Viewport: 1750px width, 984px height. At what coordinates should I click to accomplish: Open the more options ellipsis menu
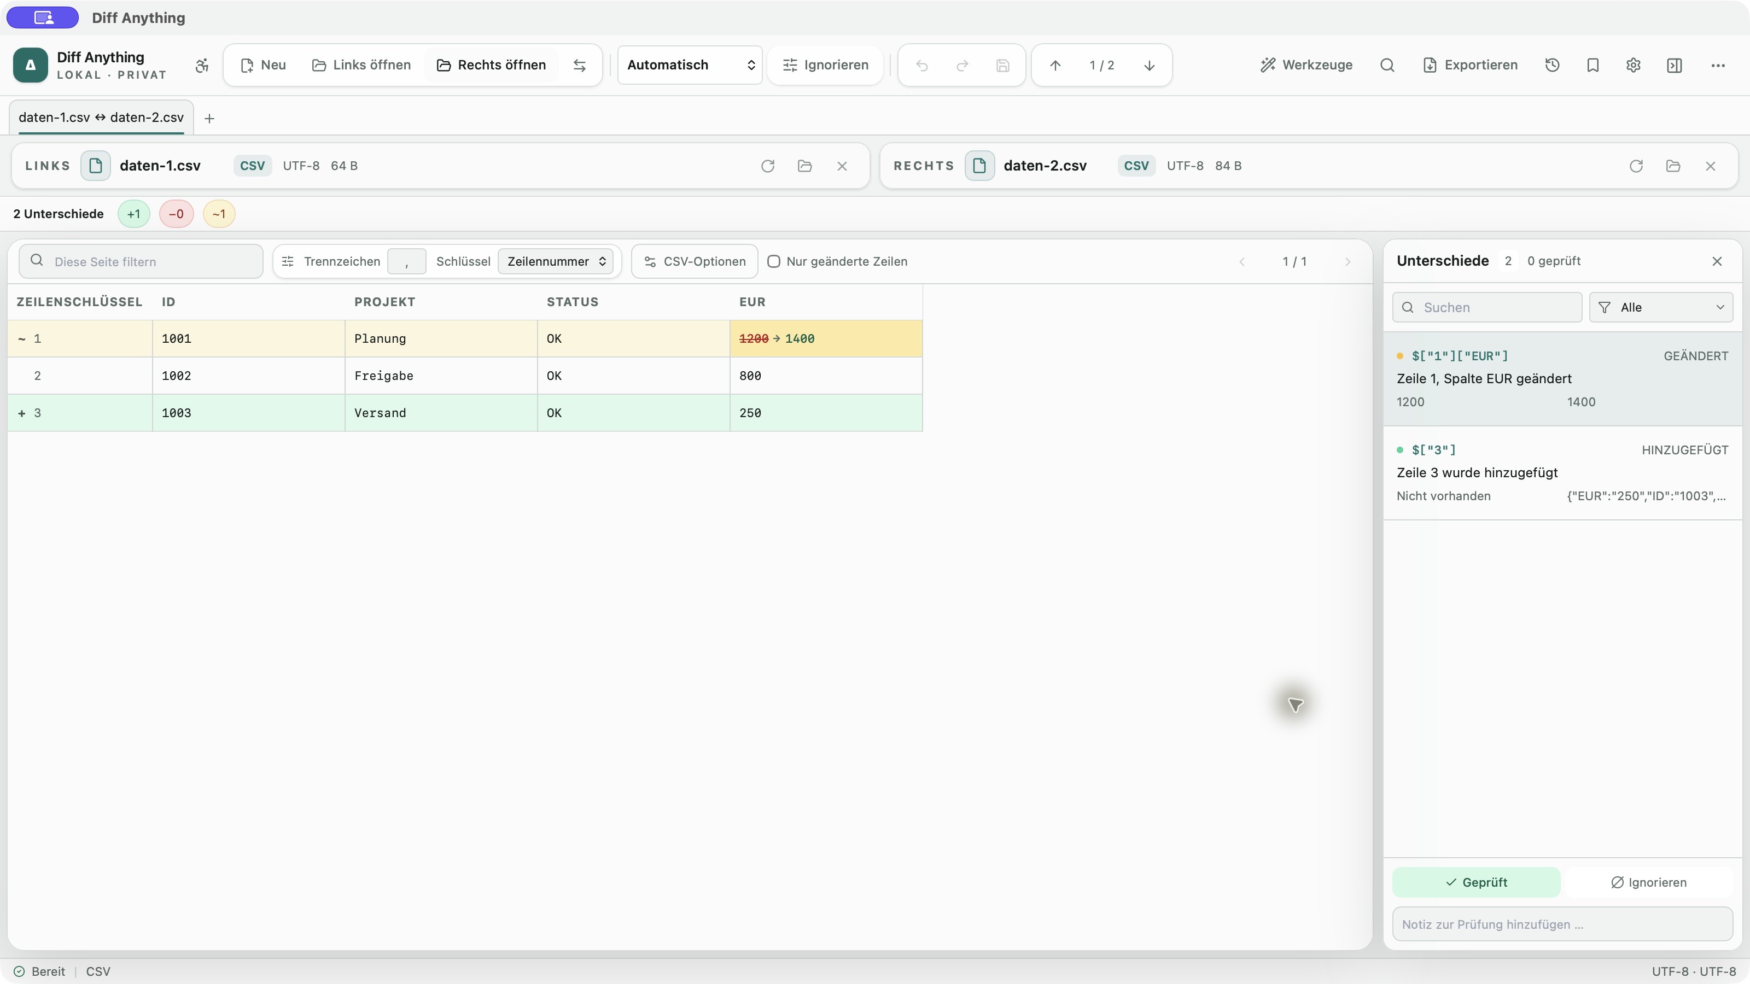pos(1718,65)
